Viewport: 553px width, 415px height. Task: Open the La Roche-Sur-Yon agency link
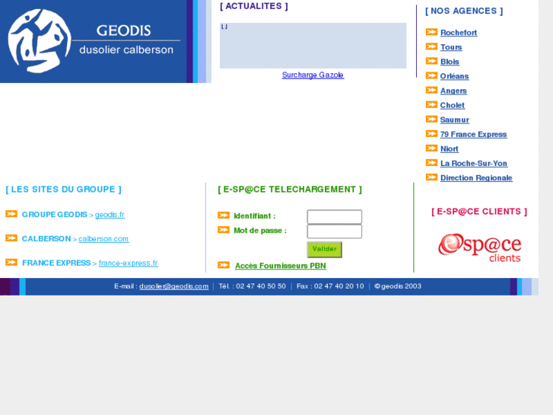[474, 163]
